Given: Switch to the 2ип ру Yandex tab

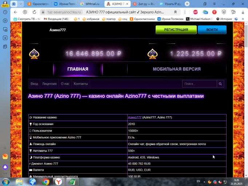Looking at the screenshot, I should tap(144, 4).
